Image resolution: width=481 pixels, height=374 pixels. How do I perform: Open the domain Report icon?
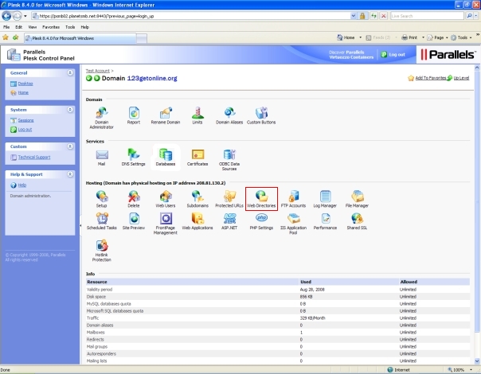click(134, 115)
